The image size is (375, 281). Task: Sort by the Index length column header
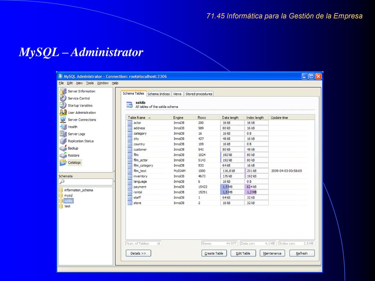(x=257, y=117)
